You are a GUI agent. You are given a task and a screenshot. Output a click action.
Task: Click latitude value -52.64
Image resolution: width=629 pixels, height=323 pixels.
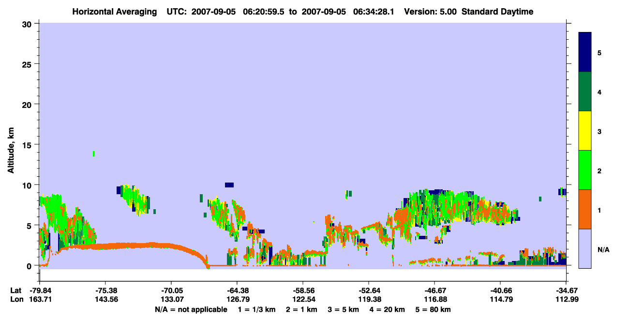369,291
